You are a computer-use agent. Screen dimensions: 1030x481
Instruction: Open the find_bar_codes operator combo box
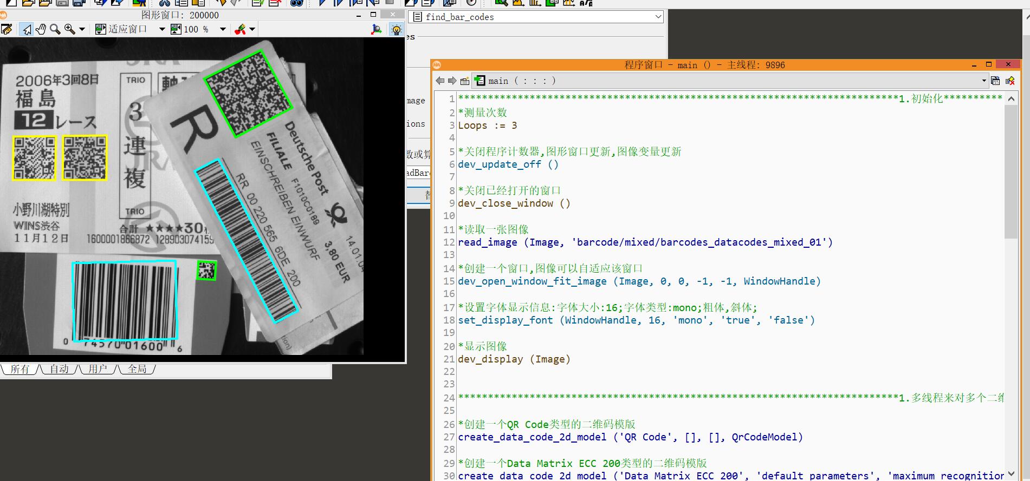[x=536, y=17]
